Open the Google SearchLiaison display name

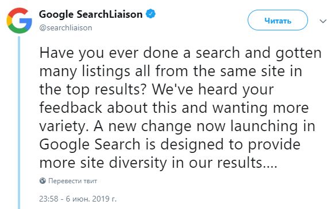pyautogui.click(x=91, y=14)
